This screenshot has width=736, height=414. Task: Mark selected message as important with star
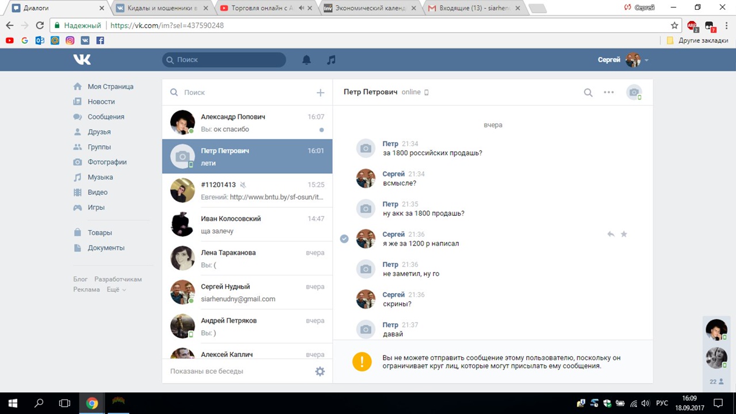(624, 234)
